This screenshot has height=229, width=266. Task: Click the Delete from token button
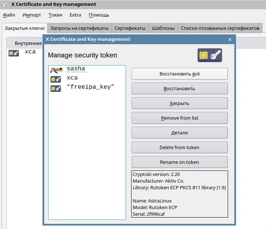(179, 148)
